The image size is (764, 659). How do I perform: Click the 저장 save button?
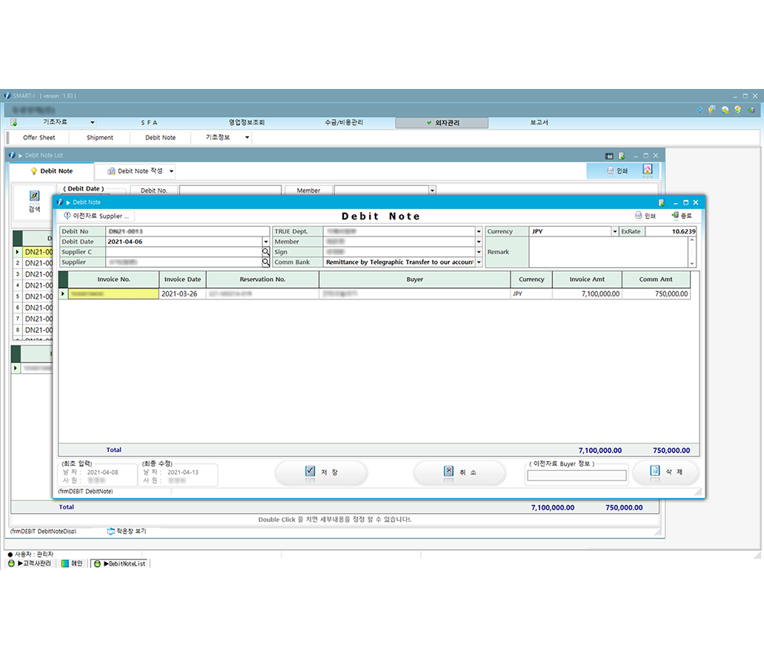[x=321, y=472]
